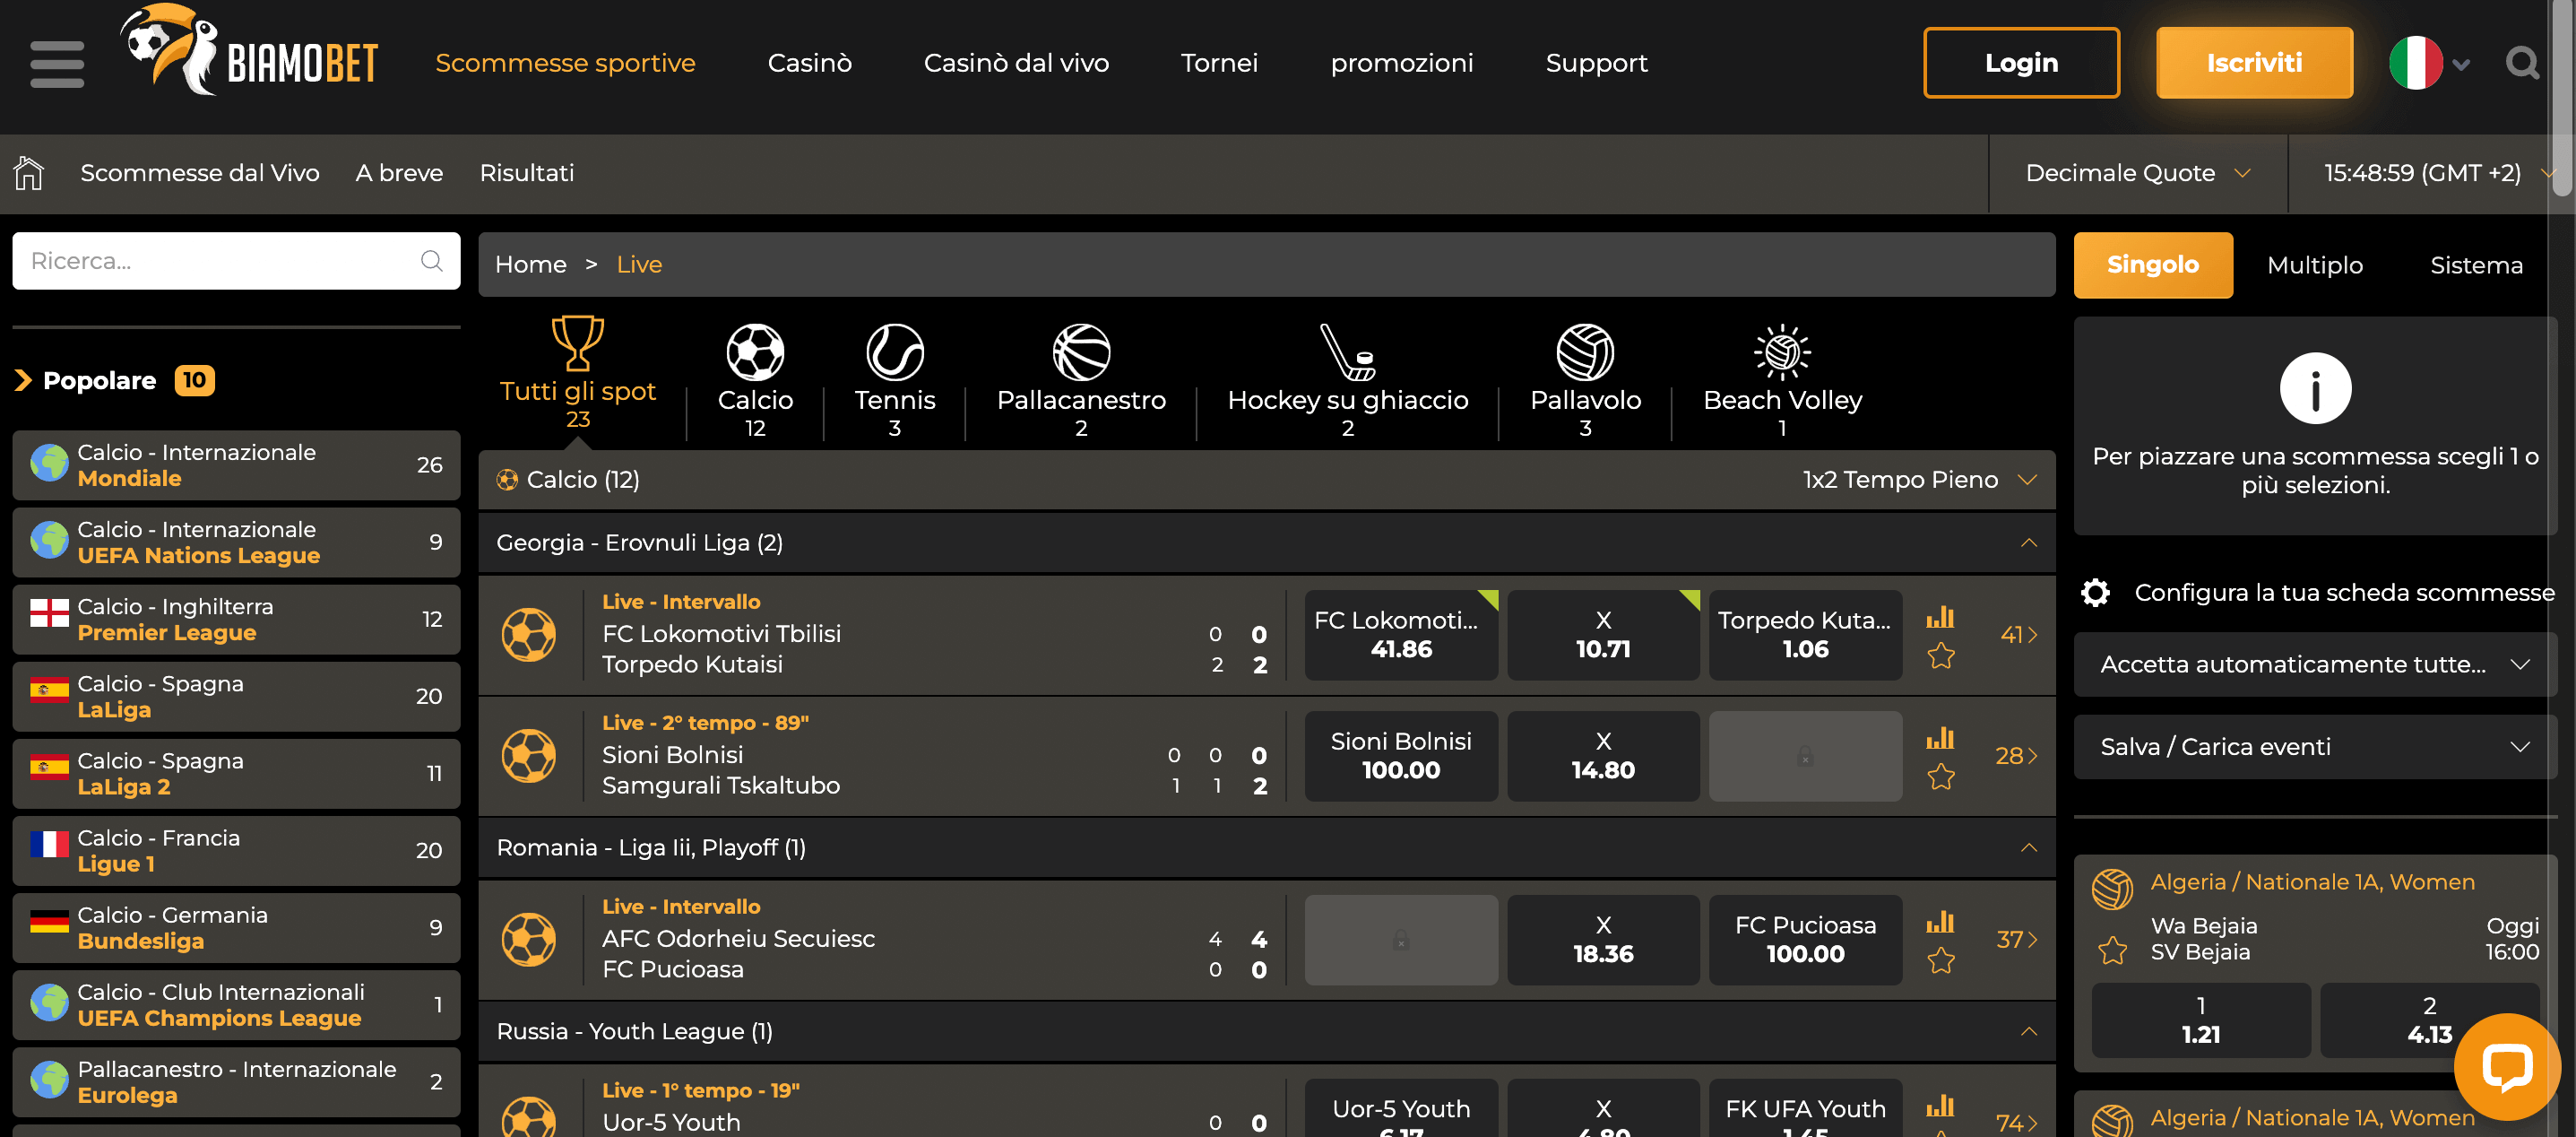Click inside the Ricerca search field
2576x1137 pixels.
[220, 261]
